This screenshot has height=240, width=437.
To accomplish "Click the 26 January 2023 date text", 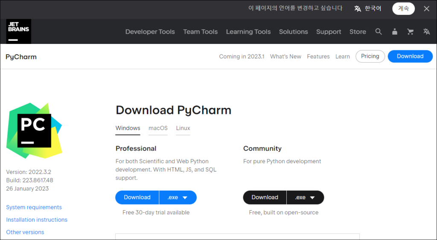I will click(27, 188).
